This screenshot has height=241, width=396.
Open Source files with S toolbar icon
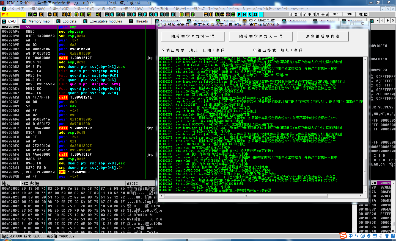pos(173,14)
